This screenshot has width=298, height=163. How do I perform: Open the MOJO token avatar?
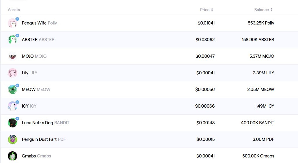(12, 56)
